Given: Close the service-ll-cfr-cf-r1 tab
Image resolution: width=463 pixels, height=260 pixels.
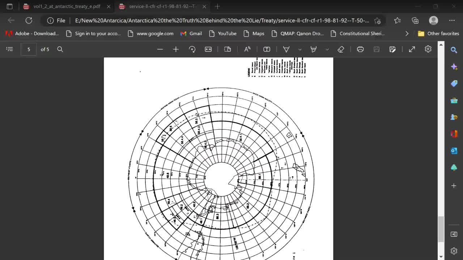Looking at the screenshot, I should pos(204,6).
